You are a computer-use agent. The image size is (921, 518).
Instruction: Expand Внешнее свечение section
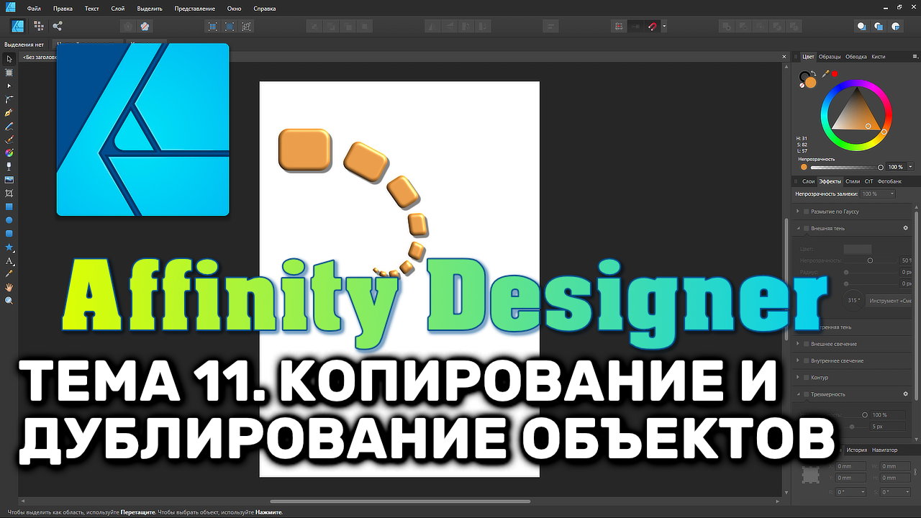point(798,344)
